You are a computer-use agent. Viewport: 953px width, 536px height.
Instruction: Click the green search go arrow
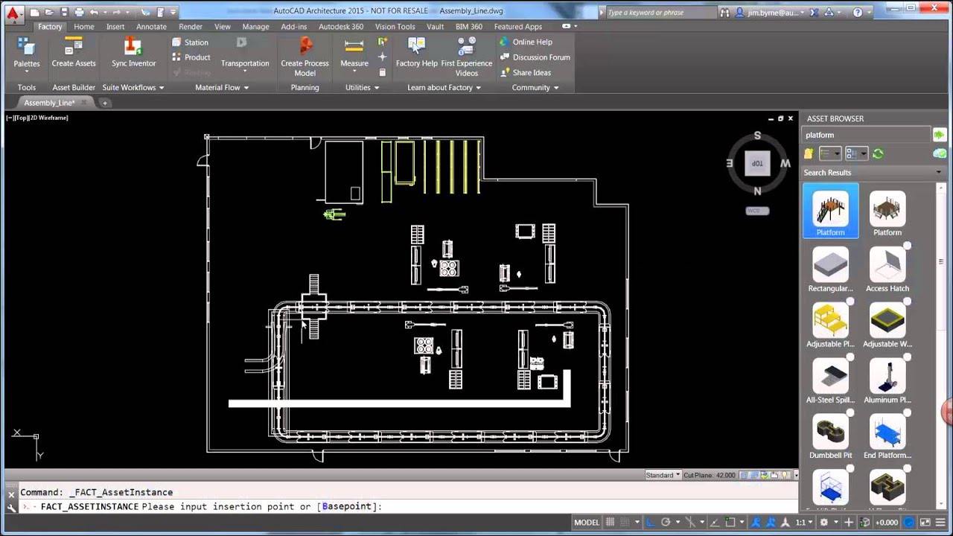coord(939,135)
